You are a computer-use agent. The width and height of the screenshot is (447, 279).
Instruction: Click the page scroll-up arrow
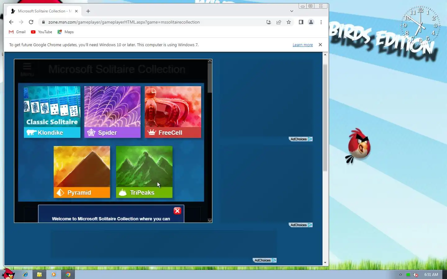325,55
